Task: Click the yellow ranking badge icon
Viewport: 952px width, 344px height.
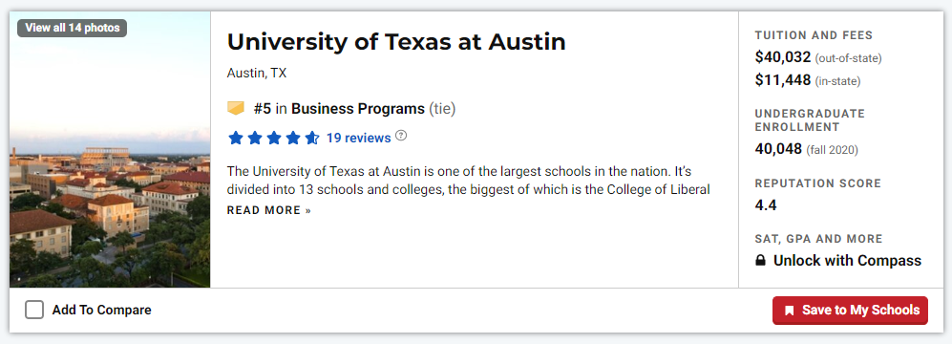Action: click(x=236, y=109)
